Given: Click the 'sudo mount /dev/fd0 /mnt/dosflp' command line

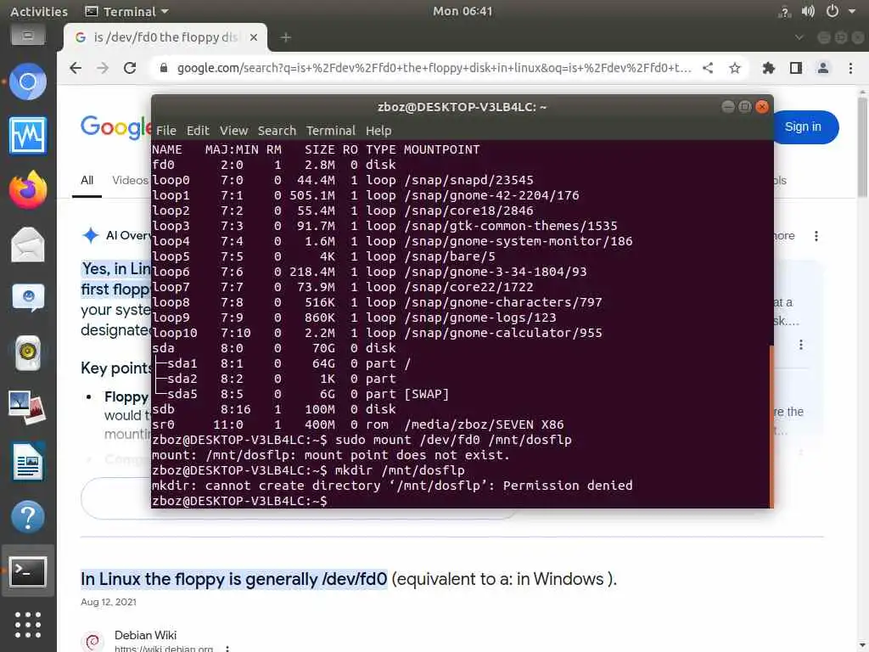Looking at the screenshot, I should 453,441.
